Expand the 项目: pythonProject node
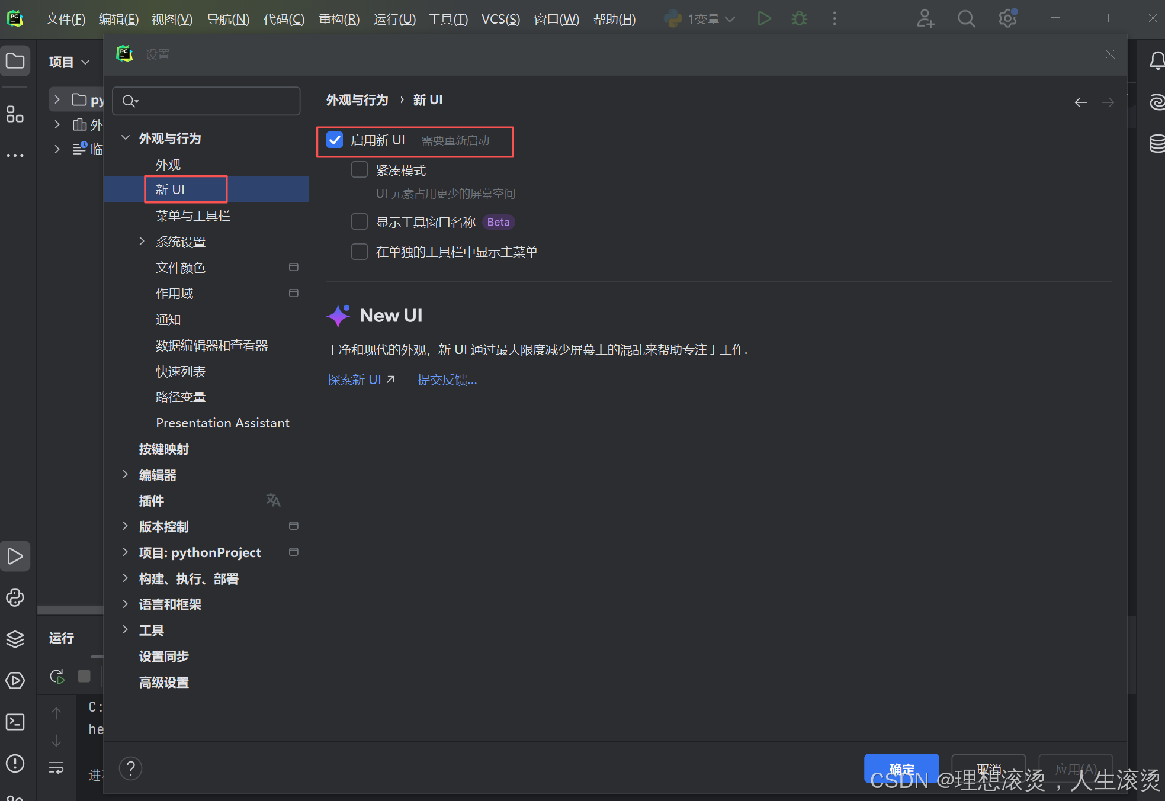1165x801 pixels. pos(125,552)
